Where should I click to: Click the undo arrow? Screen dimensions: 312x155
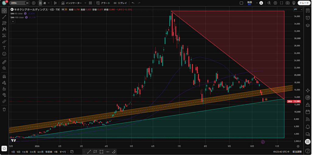coord(133,3)
